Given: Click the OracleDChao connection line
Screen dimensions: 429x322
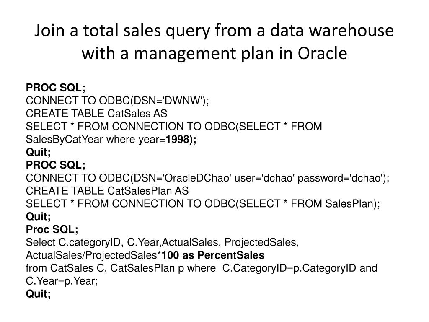Looking at the screenshot, I should [207, 178].
